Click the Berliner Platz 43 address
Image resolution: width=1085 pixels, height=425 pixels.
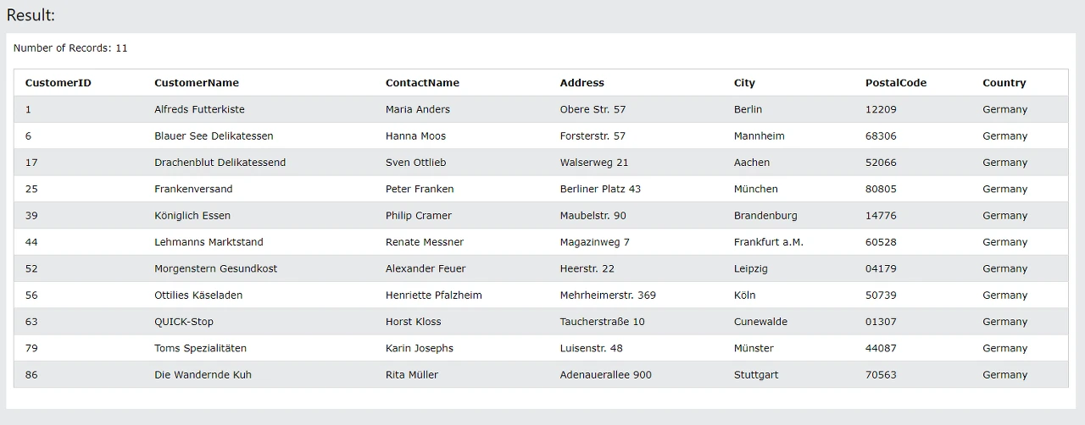pos(600,189)
